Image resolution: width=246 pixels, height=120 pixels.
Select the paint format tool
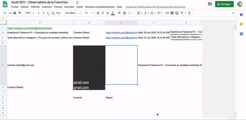20,13
